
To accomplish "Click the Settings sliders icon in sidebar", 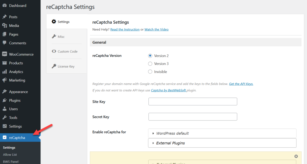I will (x=4, y=126).
